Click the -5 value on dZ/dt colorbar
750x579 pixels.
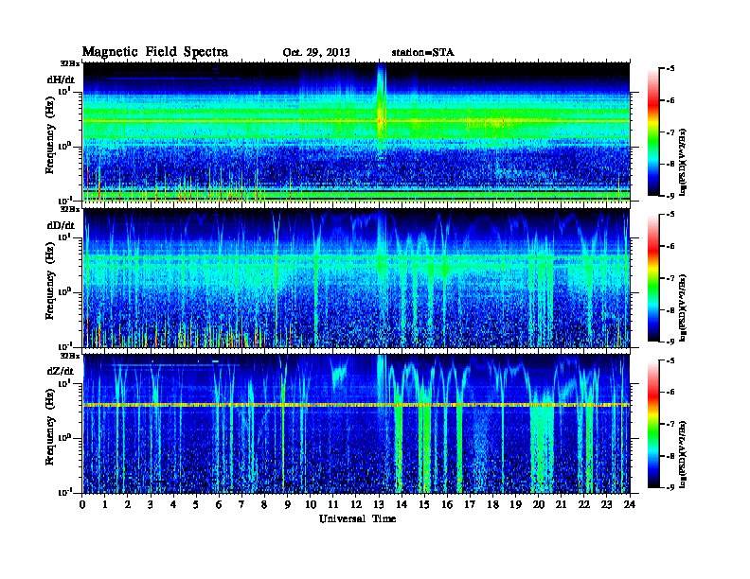point(670,360)
